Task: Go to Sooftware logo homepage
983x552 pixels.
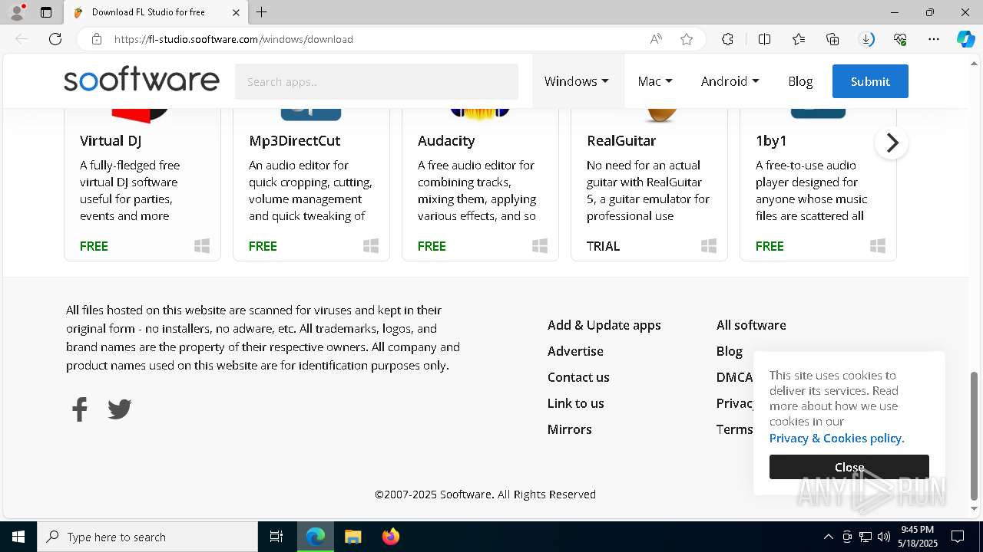Action: (x=141, y=80)
